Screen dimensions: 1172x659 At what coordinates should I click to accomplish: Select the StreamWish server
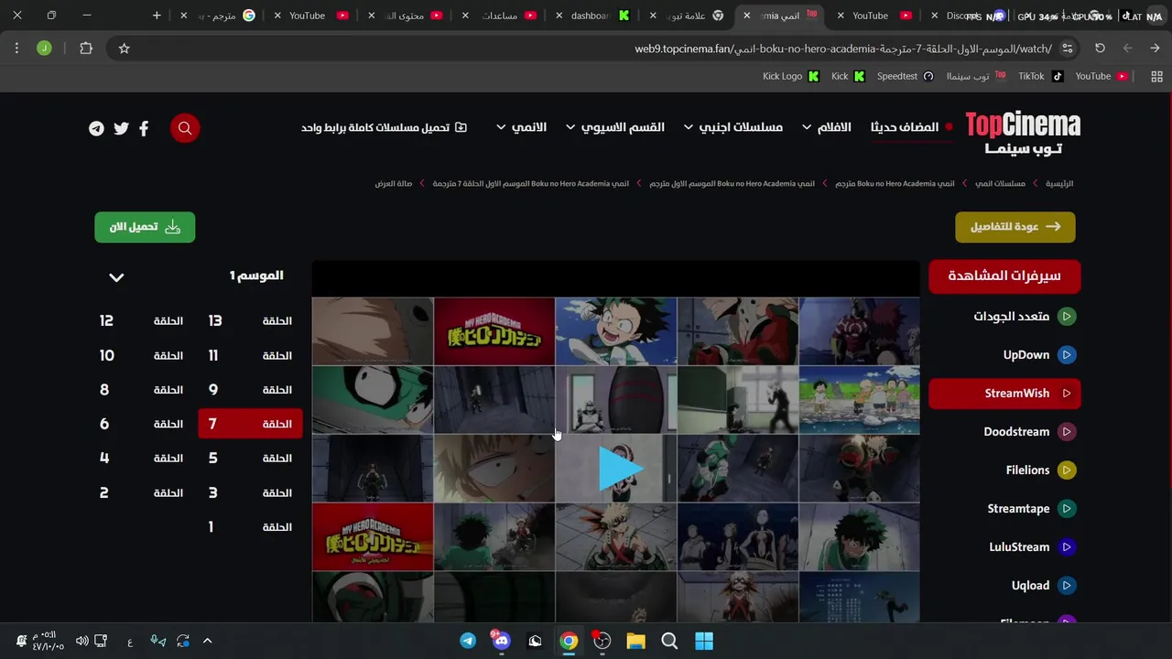click(x=1004, y=394)
